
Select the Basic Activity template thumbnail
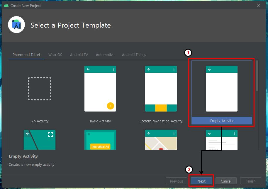pos(100,89)
